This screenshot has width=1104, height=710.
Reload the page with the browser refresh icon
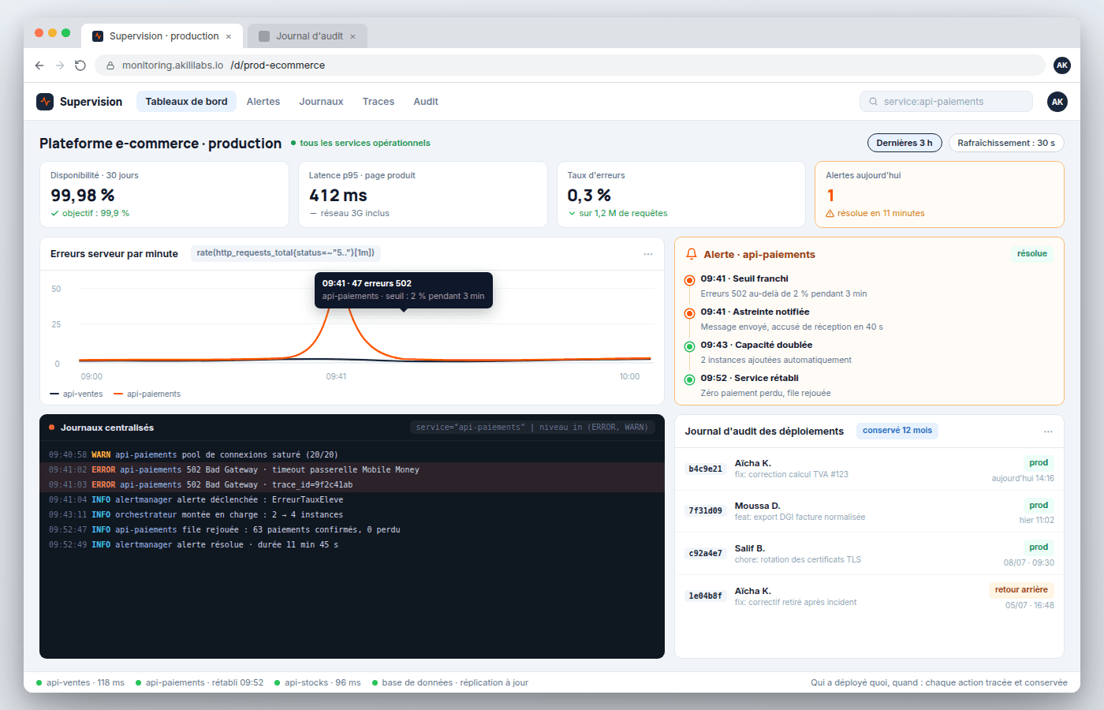pyautogui.click(x=80, y=65)
